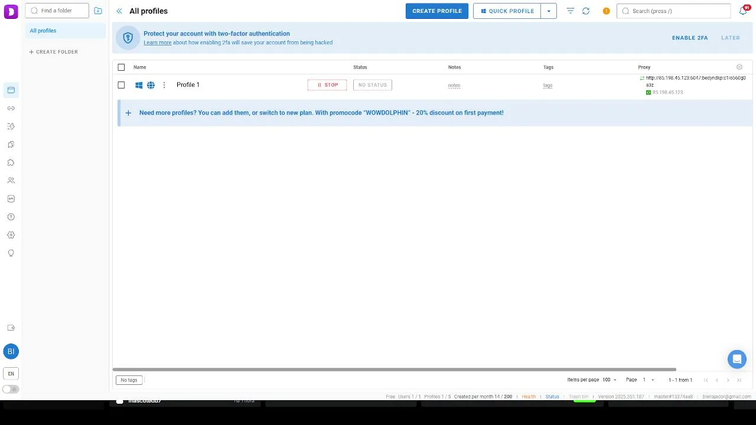Image resolution: width=756 pixels, height=425 pixels.
Task: Click the globe icon of Profile 1
Action: 151,85
